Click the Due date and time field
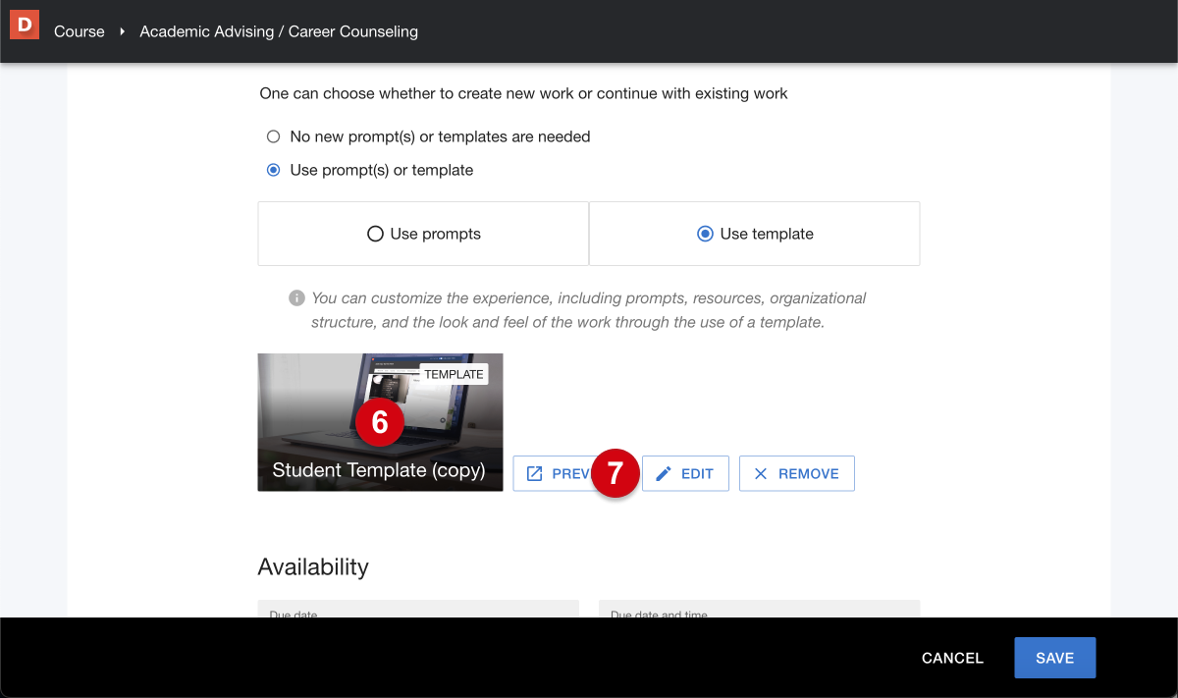This screenshot has width=1178, height=698. tap(759, 610)
